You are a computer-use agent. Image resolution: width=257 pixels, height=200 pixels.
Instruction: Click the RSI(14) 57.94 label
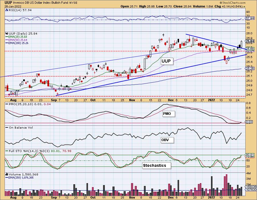pyautogui.click(x=20, y=10)
